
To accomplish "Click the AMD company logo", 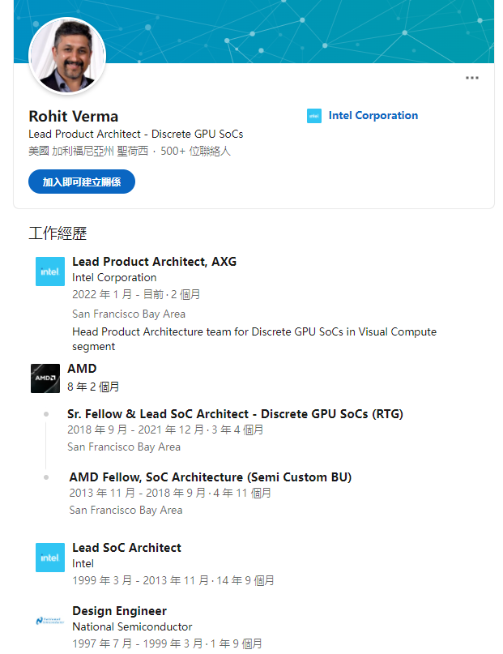I will pos(45,378).
